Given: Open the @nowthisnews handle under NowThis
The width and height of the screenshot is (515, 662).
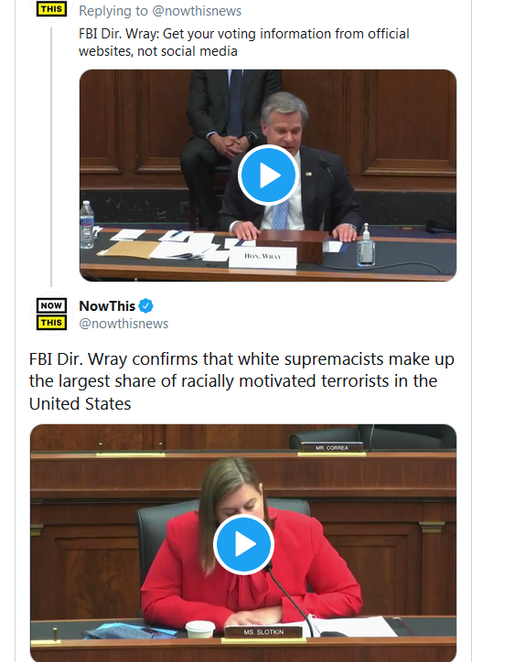Looking at the screenshot, I should [123, 324].
